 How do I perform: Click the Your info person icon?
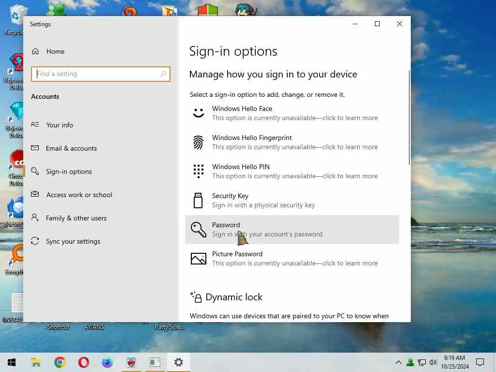[x=35, y=124]
